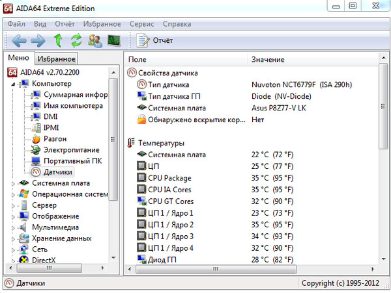Click the green Up arrow icon
The width and height of the screenshot is (391, 293).
pyautogui.click(x=58, y=40)
